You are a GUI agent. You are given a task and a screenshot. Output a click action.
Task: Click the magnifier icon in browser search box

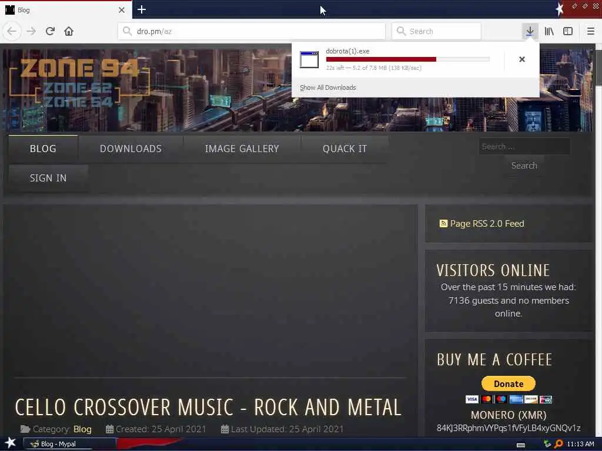401,31
